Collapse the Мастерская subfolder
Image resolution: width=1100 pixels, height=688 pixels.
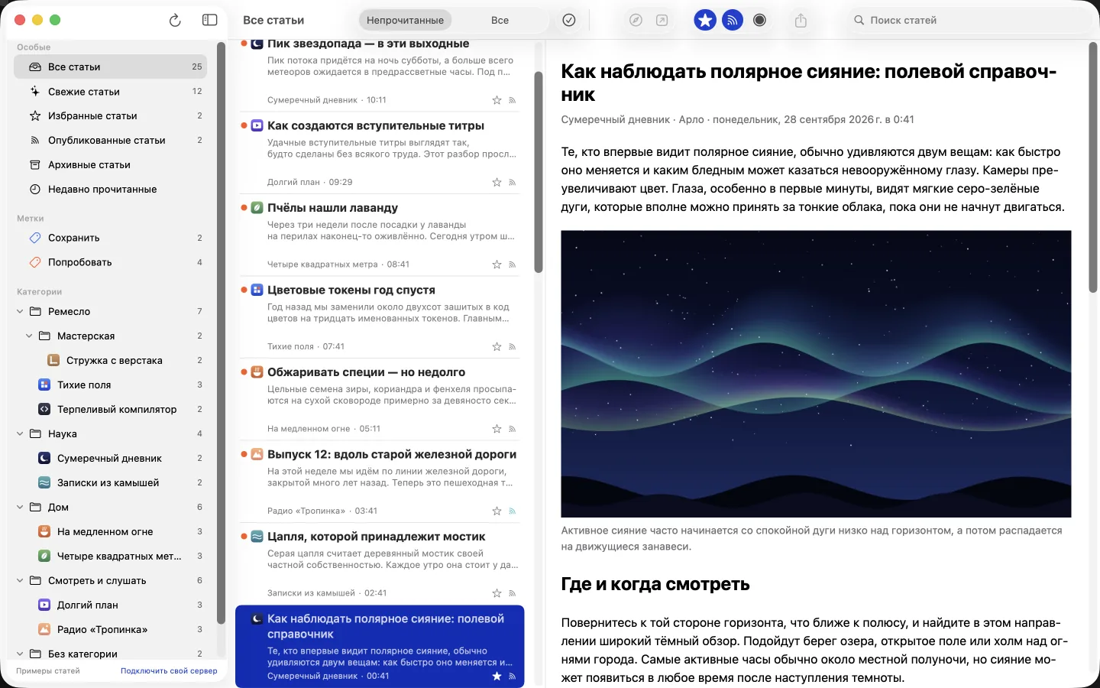coord(29,336)
